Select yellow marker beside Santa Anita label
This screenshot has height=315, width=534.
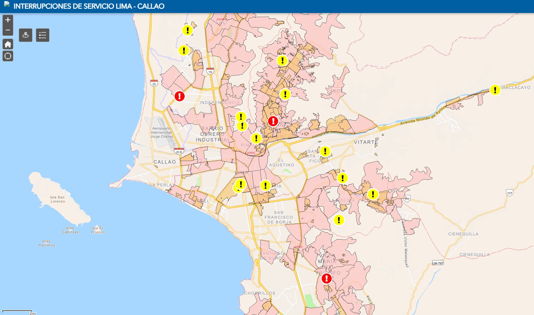coord(325,151)
